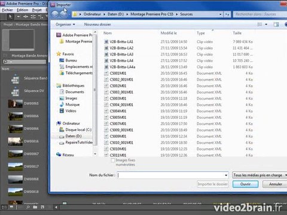The height and width of the screenshot is (215, 287).
Task: Select file C5010_001M01
Action: tap(121, 143)
